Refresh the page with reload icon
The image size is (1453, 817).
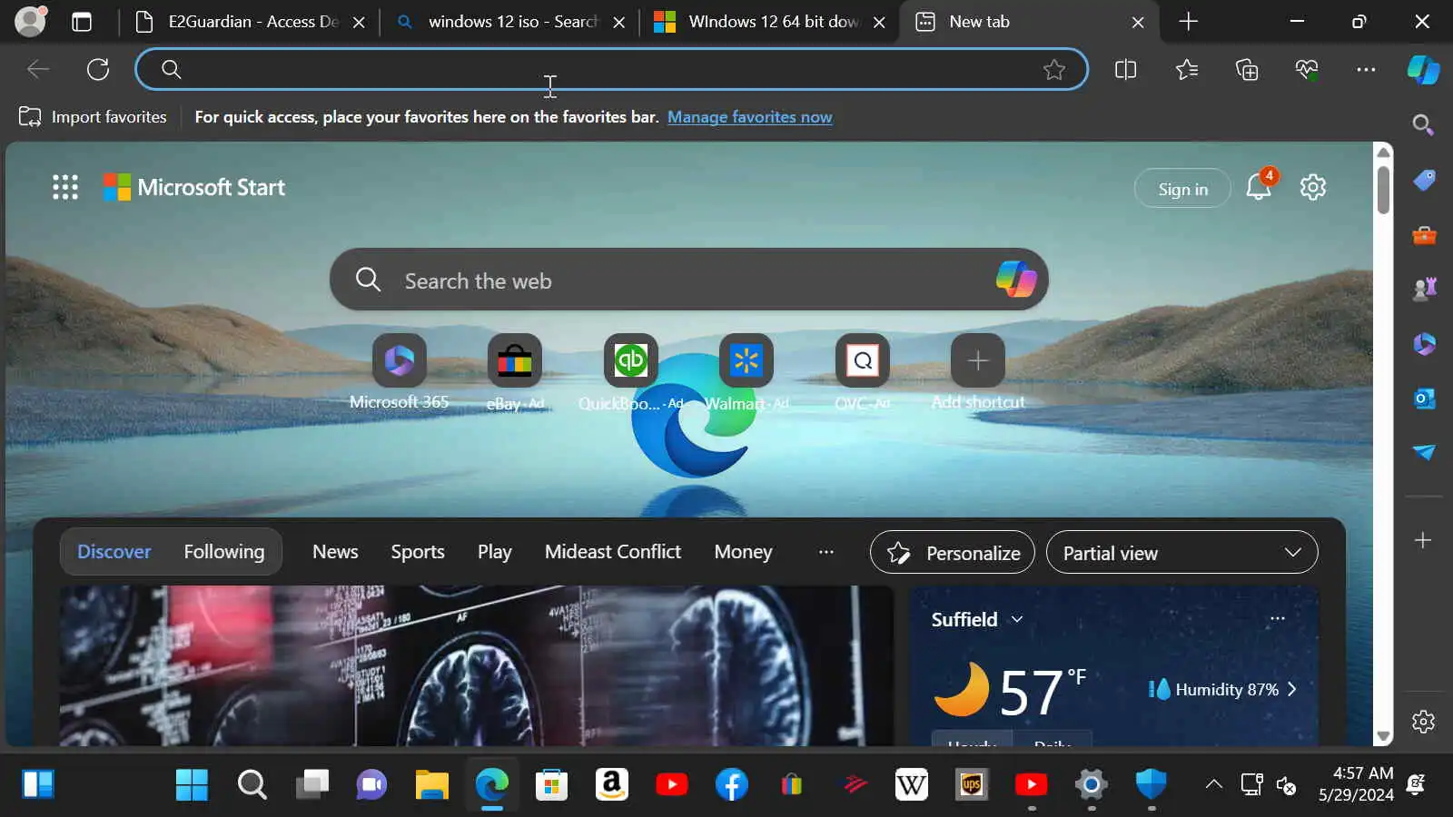click(98, 69)
